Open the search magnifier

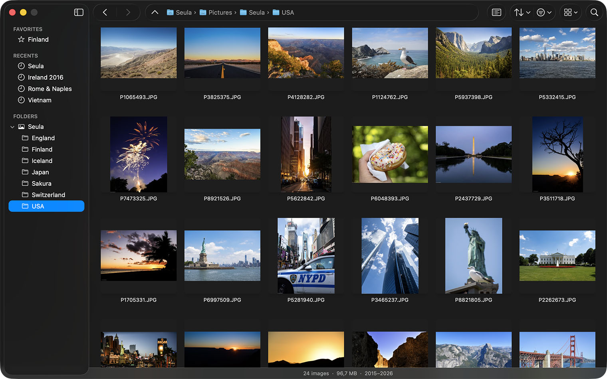594,12
